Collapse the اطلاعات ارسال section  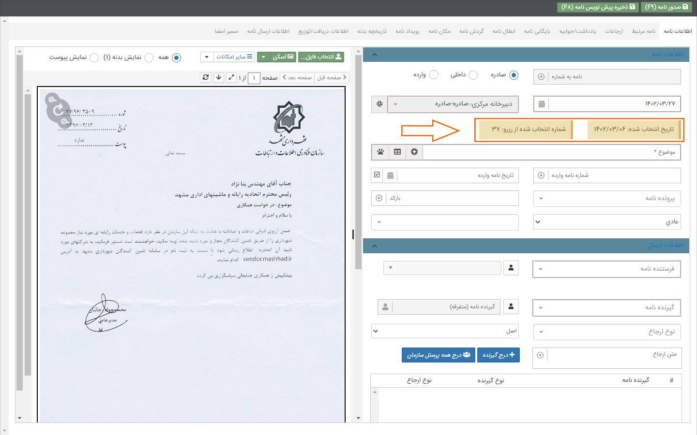374,246
